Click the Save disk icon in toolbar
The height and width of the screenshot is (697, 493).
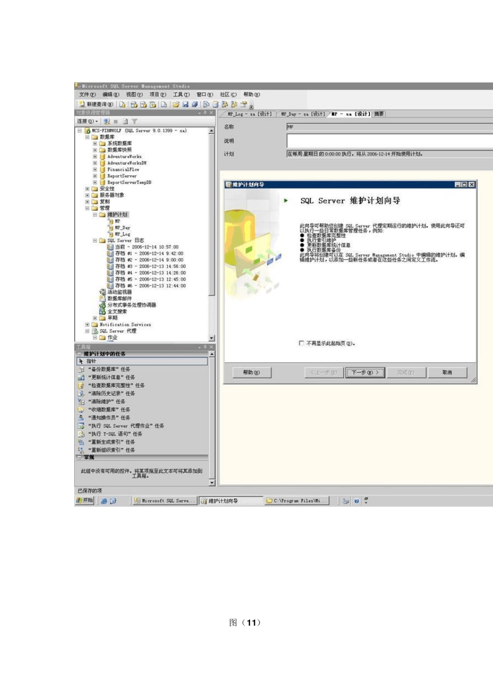(x=185, y=104)
